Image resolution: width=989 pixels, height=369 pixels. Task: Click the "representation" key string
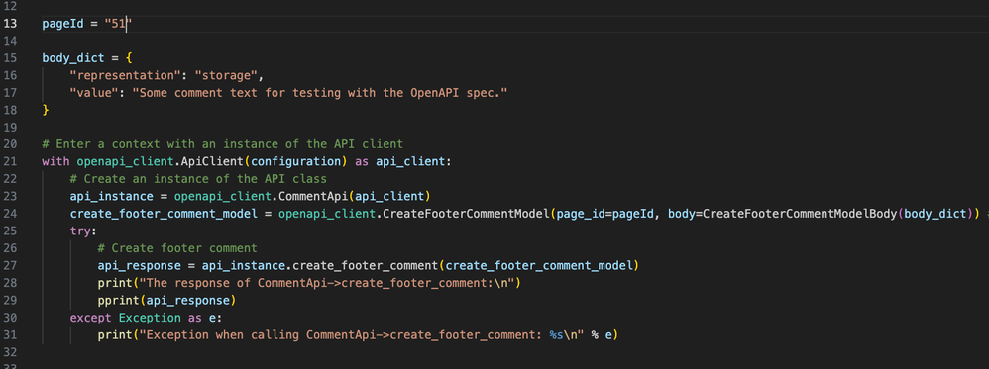pyautogui.click(x=126, y=75)
